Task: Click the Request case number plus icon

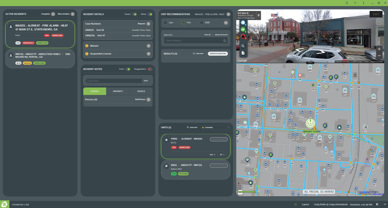Action: 149,23
